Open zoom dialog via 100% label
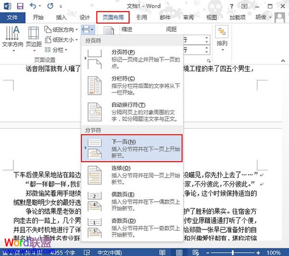Viewport: 289px width, 256px height. [273, 253]
